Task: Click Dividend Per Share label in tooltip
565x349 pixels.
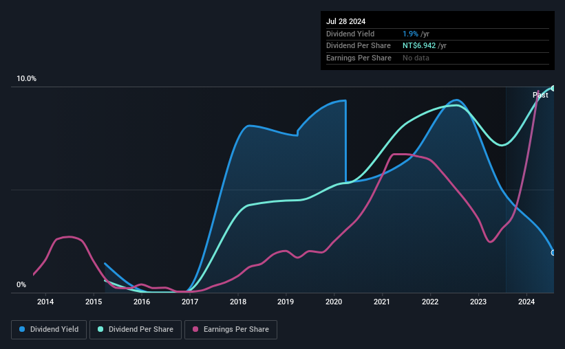Action: [359, 46]
